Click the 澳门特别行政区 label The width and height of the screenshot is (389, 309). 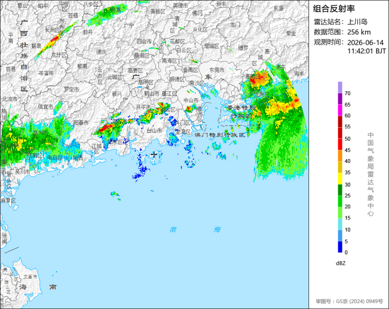click(x=220, y=135)
